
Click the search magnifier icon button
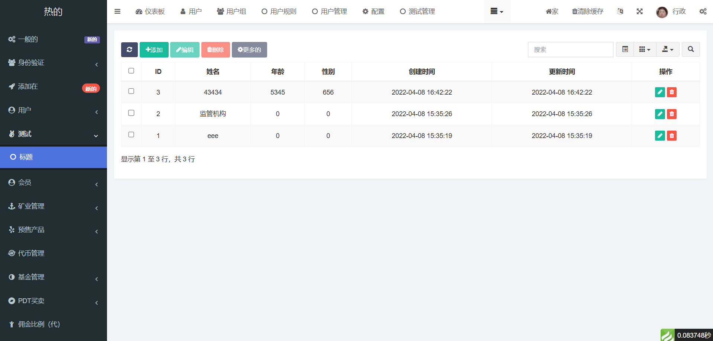[x=690, y=49]
